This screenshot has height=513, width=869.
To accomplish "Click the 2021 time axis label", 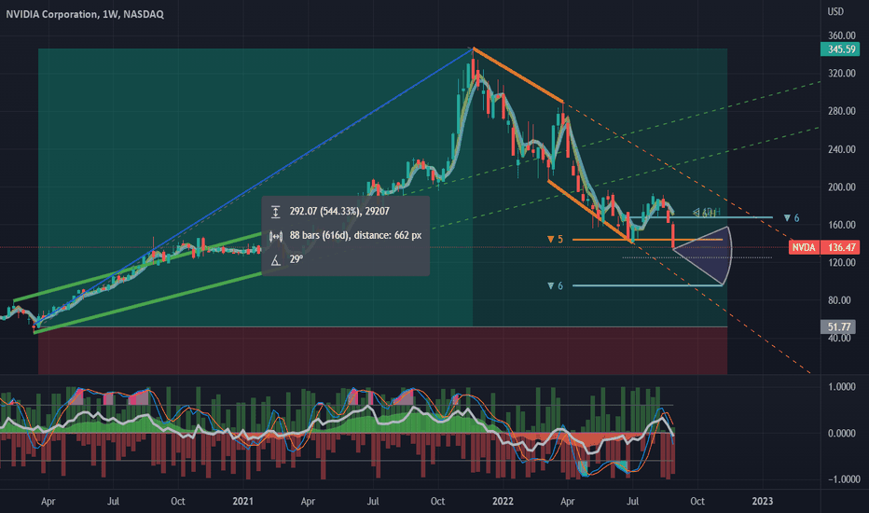I will (242, 502).
